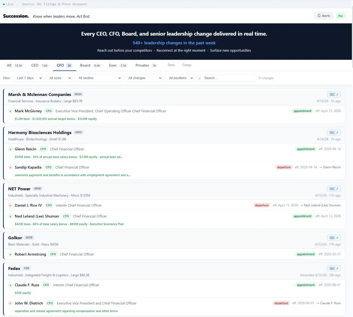Open the SEC filing link for NET Power
The height and width of the screenshot is (317, 353).
pyautogui.click(x=334, y=189)
